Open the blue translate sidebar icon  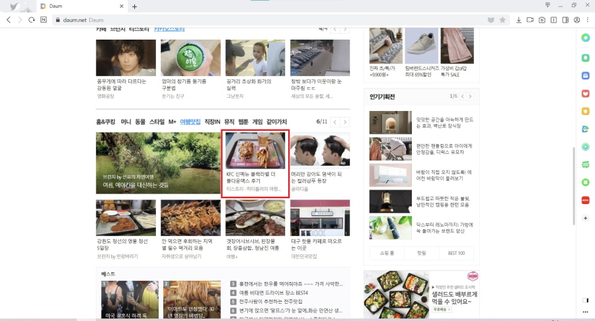click(x=586, y=129)
